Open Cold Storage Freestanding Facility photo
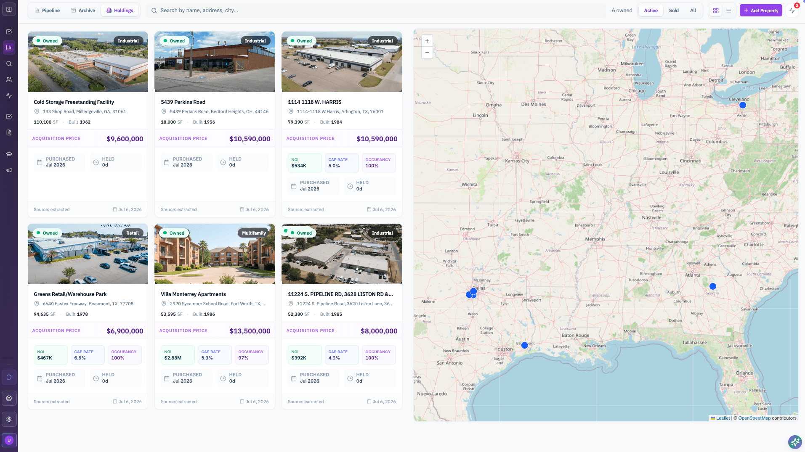The image size is (805, 452). [x=88, y=62]
